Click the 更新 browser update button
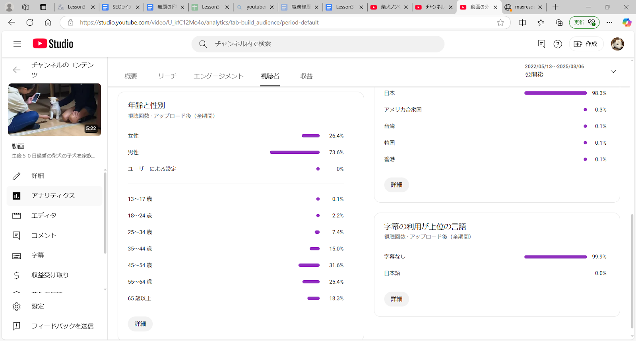This screenshot has height=341, width=636. tap(584, 23)
